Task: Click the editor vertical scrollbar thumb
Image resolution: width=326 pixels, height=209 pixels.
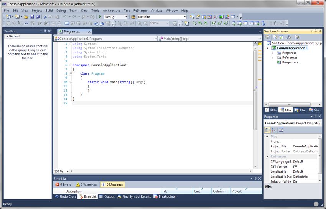Action: point(255,90)
